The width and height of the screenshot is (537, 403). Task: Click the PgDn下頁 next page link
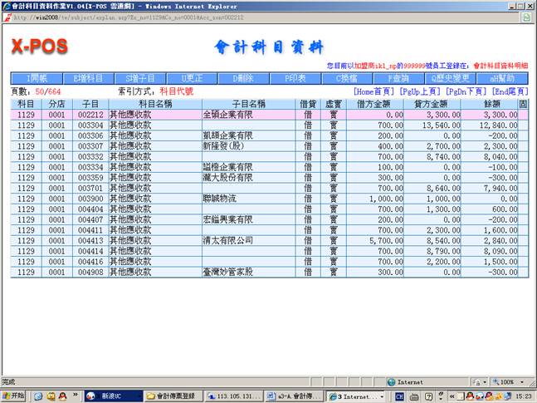pos(467,91)
